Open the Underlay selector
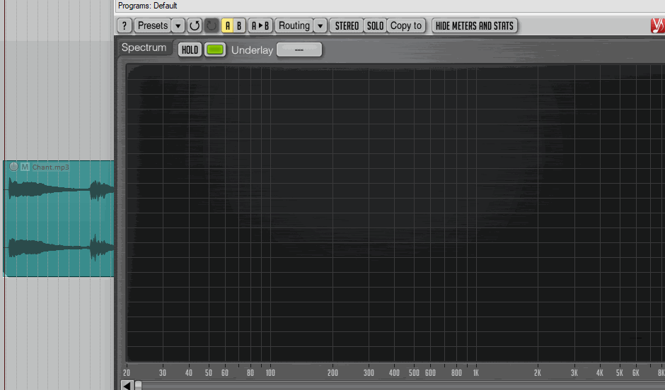The image size is (665, 390). (299, 49)
